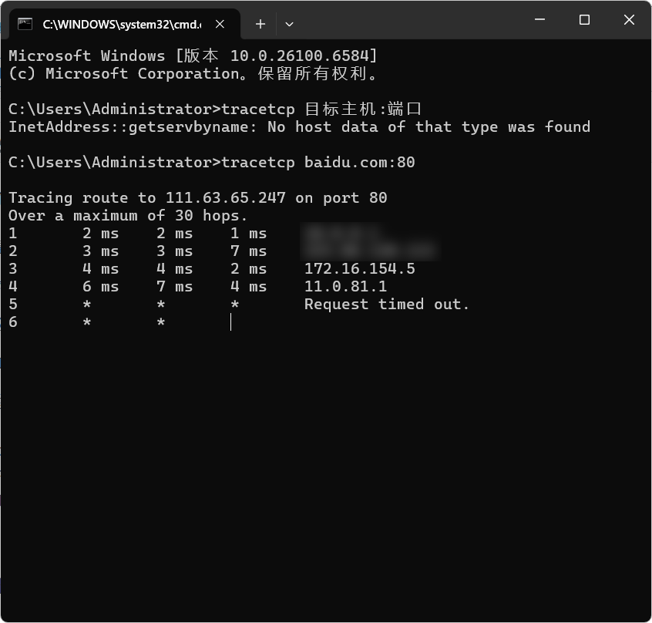Click the blurred address on hop 2
Screen dimensions: 652x623
pos(368,251)
